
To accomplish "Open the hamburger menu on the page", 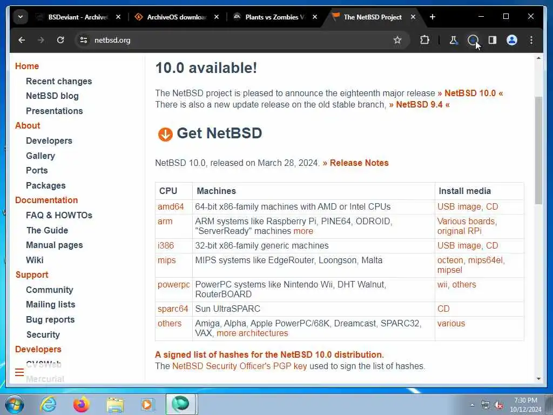I will (20, 372).
